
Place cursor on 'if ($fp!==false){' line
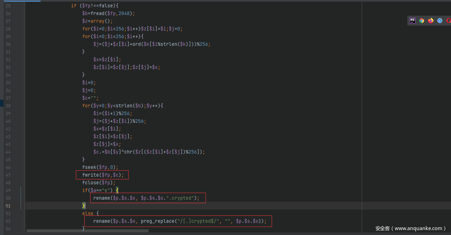[x=95, y=6]
